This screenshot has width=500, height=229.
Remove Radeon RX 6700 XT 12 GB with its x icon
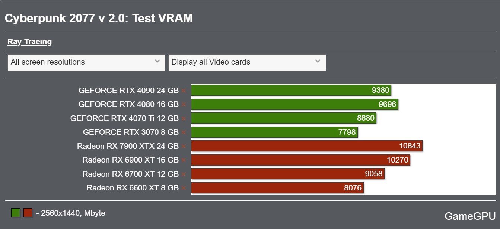(184, 174)
